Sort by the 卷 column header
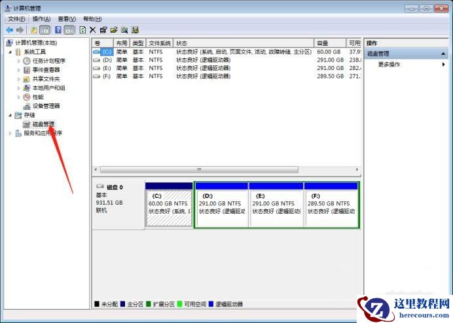The height and width of the screenshot is (323, 453). pos(103,43)
